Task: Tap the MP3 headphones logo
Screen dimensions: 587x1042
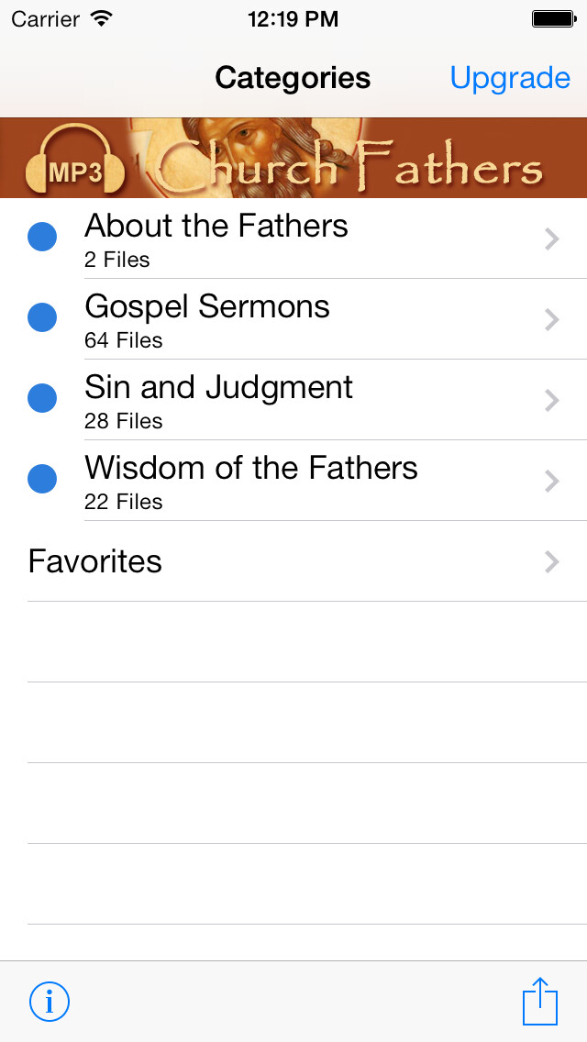Action: point(75,165)
